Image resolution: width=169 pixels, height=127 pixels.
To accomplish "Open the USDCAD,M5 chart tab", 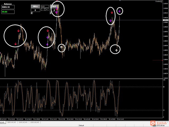I will tap(35, 122).
